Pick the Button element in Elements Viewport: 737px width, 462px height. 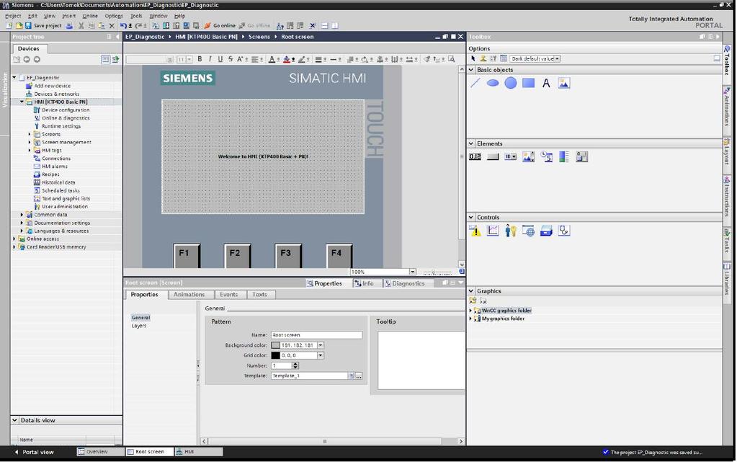[x=493, y=156]
